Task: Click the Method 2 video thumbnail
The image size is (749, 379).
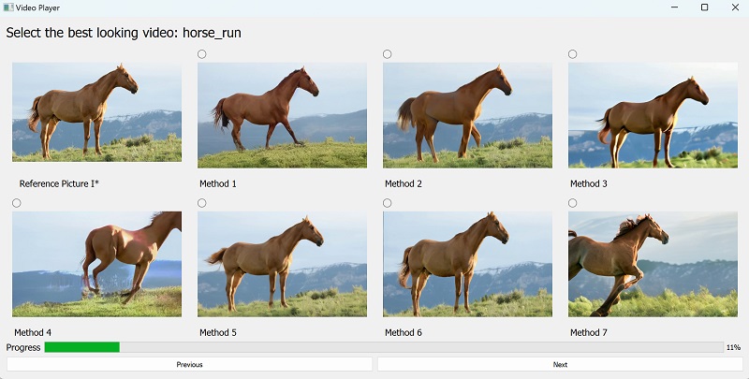Action: [x=467, y=115]
